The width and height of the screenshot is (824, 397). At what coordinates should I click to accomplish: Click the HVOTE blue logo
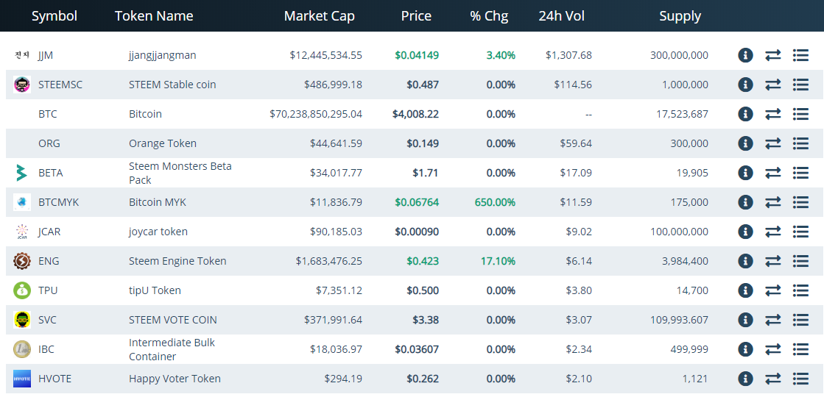tap(22, 378)
